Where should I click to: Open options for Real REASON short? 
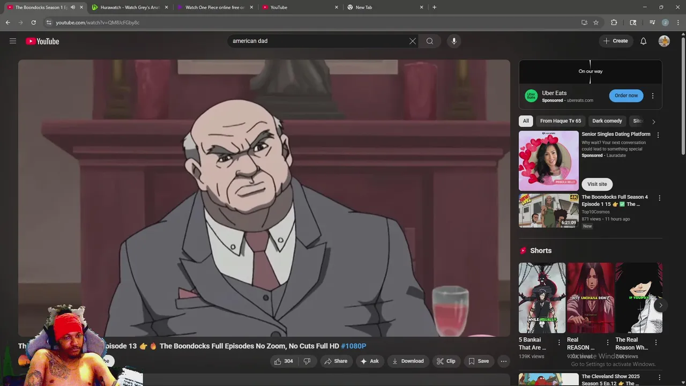608,343
